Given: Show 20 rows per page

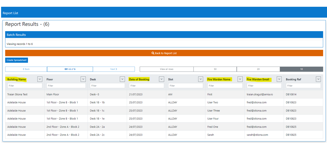Looking at the screenshot, I should (258, 69).
